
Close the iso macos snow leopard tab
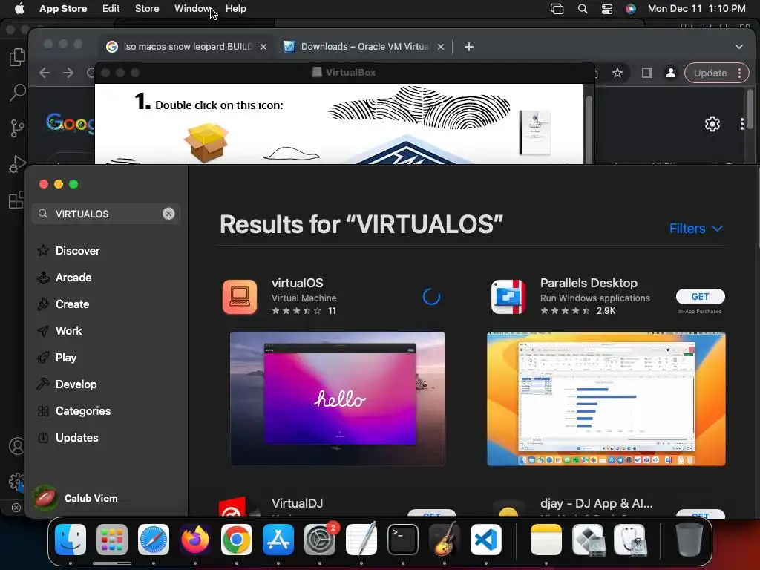[263, 47]
